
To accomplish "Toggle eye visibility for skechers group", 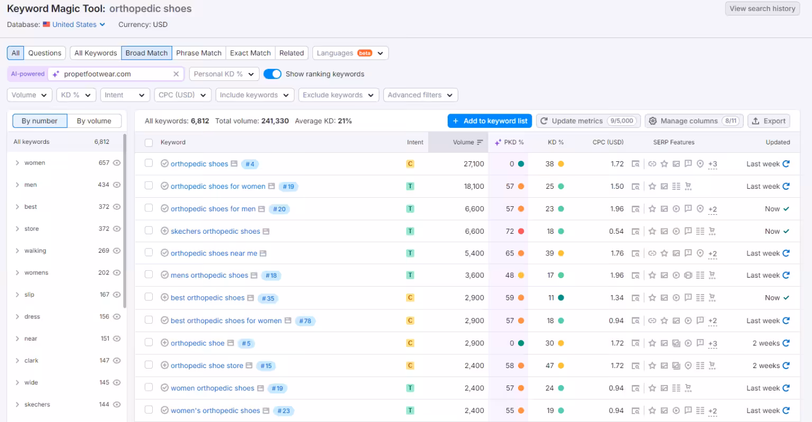I will click(117, 405).
